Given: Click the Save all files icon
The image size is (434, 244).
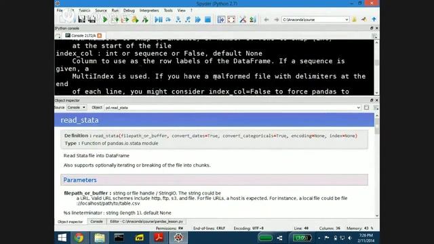Looking at the screenshot, I should pos(92,20).
